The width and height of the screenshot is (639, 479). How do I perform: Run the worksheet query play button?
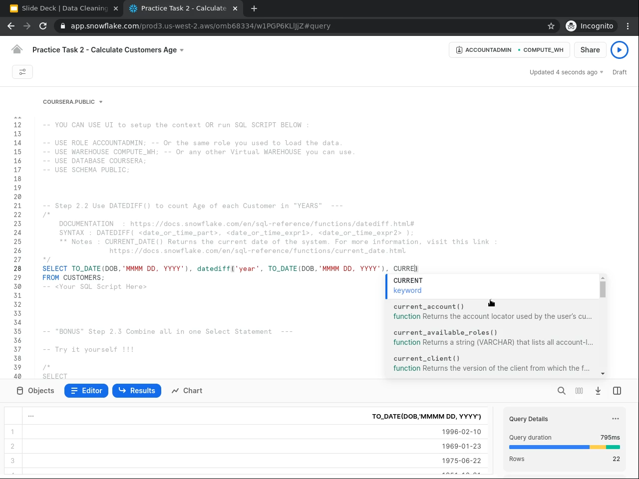tap(620, 50)
